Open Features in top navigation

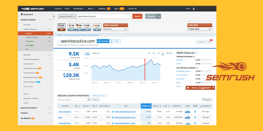58,9
